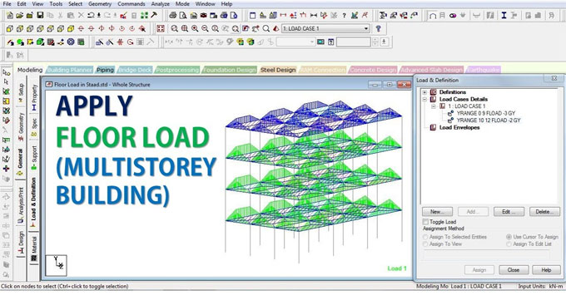The width and height of the screenshot is (566, 300).
Task: Collapse the 1 : LOAD CASE 1 node
Action: pyautogui.click(x=434, y=106)
